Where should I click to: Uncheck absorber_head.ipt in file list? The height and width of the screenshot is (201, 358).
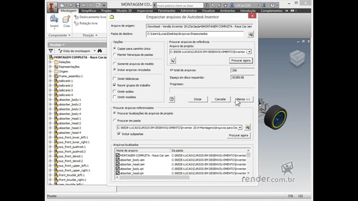117,173
